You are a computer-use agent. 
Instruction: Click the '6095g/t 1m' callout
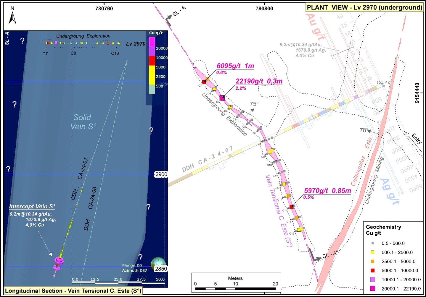tap(235, 66)
